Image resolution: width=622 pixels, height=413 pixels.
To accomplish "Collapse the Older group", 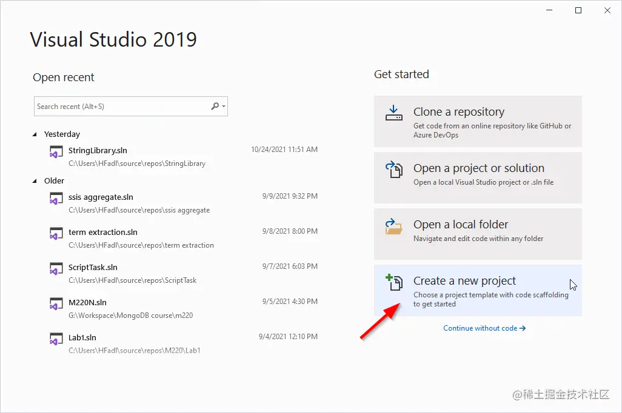I will (x=35, y=181).
